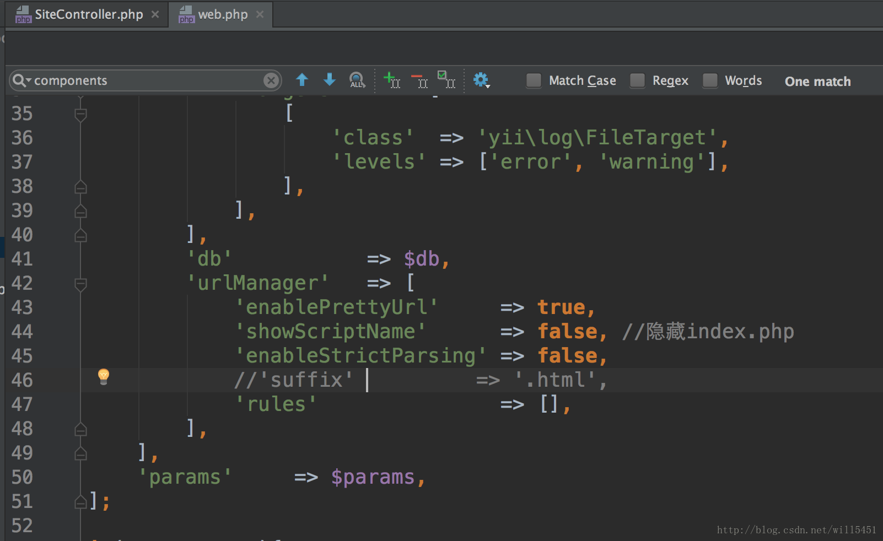Click the 'rules' key on line 47
This screenshot has height=541, width=883.
[276, 404]
